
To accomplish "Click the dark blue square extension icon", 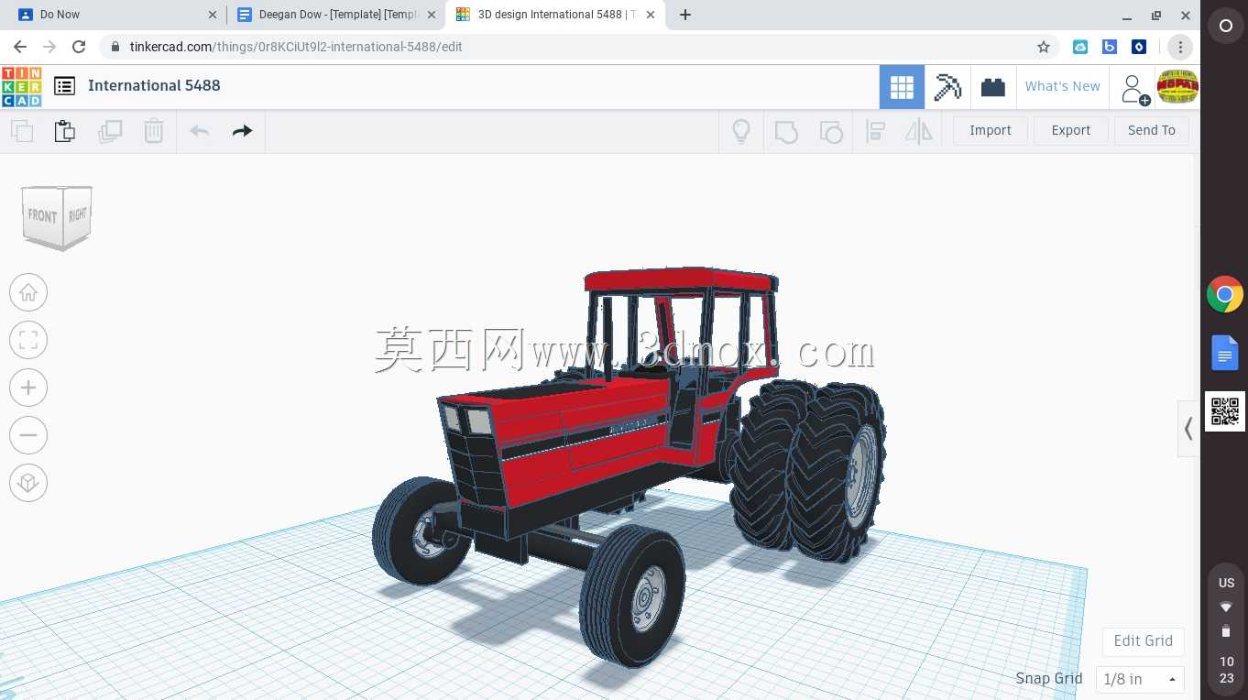I will coord(1139,47).
